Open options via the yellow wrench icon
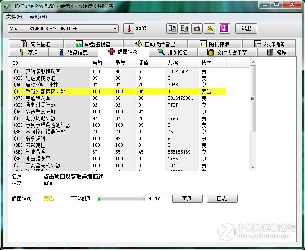This screenshot has width=305, height=250. [x=209, y=29]
